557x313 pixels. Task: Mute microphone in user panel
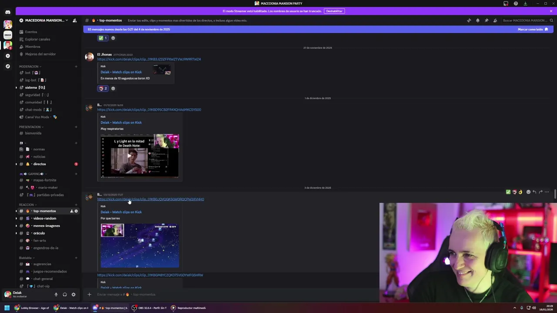56,294
